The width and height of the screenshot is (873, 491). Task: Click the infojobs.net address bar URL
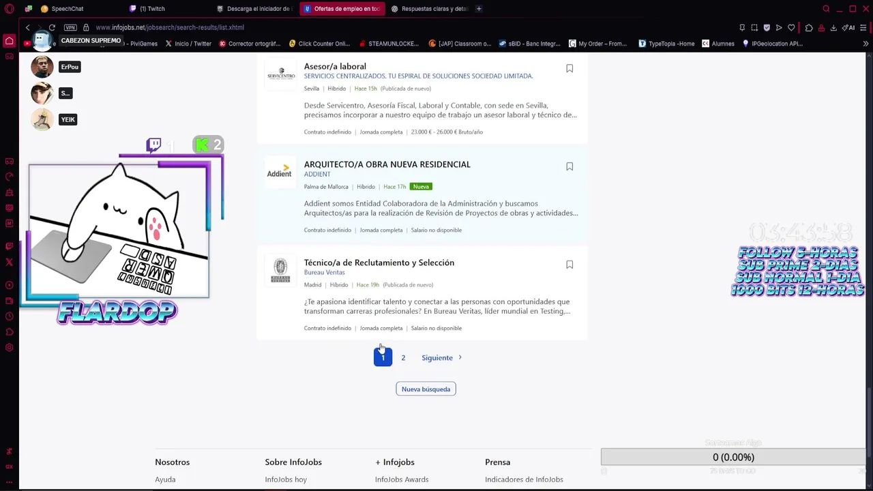(170, 27)
